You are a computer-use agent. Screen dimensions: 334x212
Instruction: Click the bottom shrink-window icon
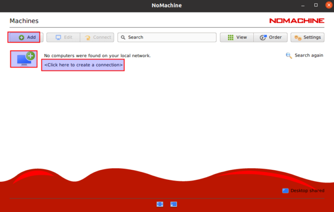click(x=174, y=204)
